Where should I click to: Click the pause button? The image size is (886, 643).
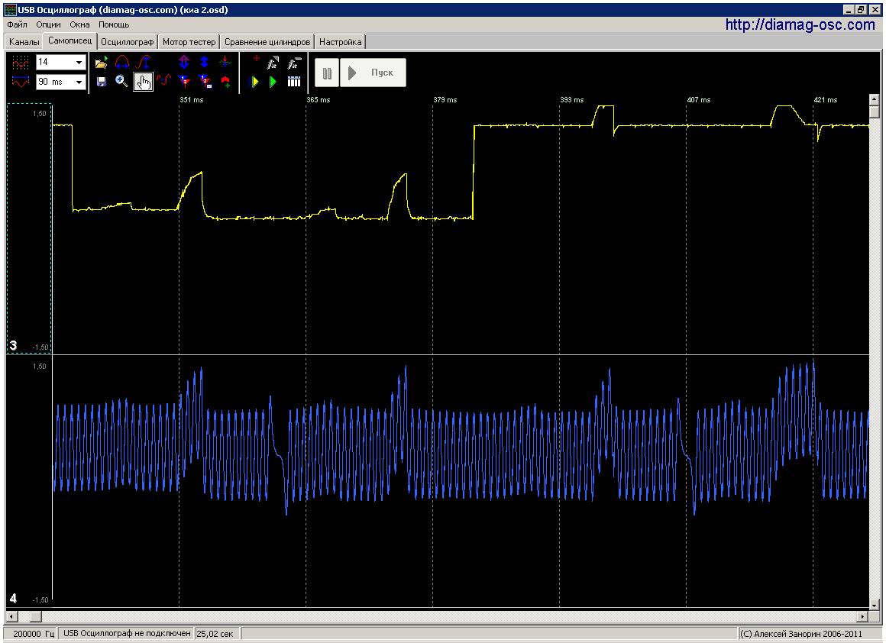pyautogui.click(x=327, y=73)
